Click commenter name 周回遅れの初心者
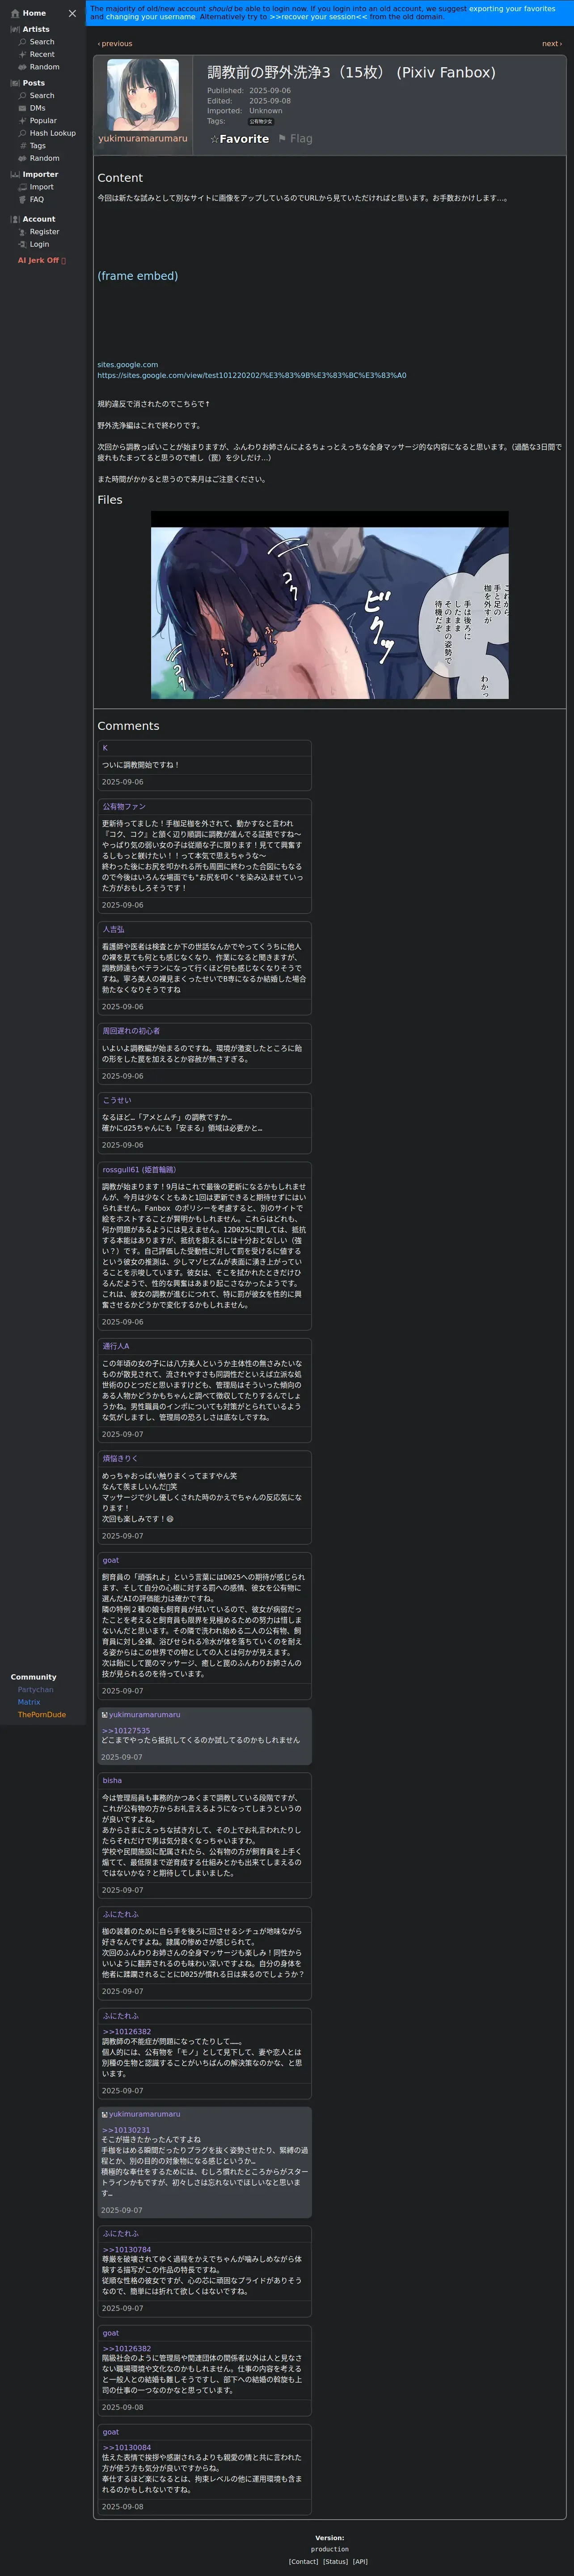Image resolution: width=574 pixels, height=2576 pixels. coord(131,1031)
